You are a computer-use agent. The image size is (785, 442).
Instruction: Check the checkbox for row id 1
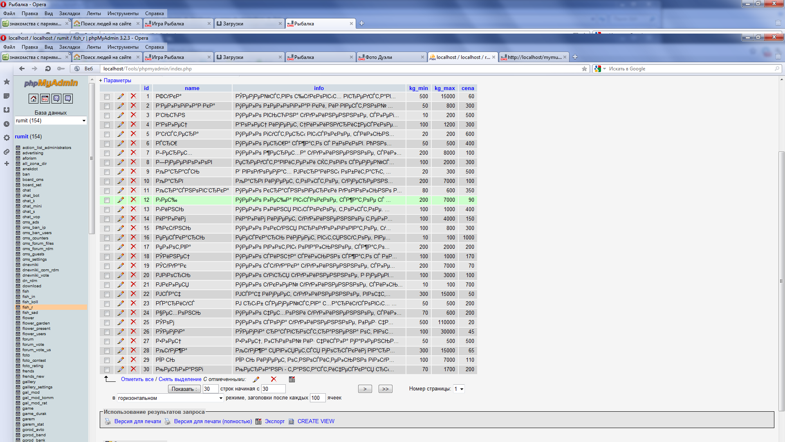pos(107,97)
